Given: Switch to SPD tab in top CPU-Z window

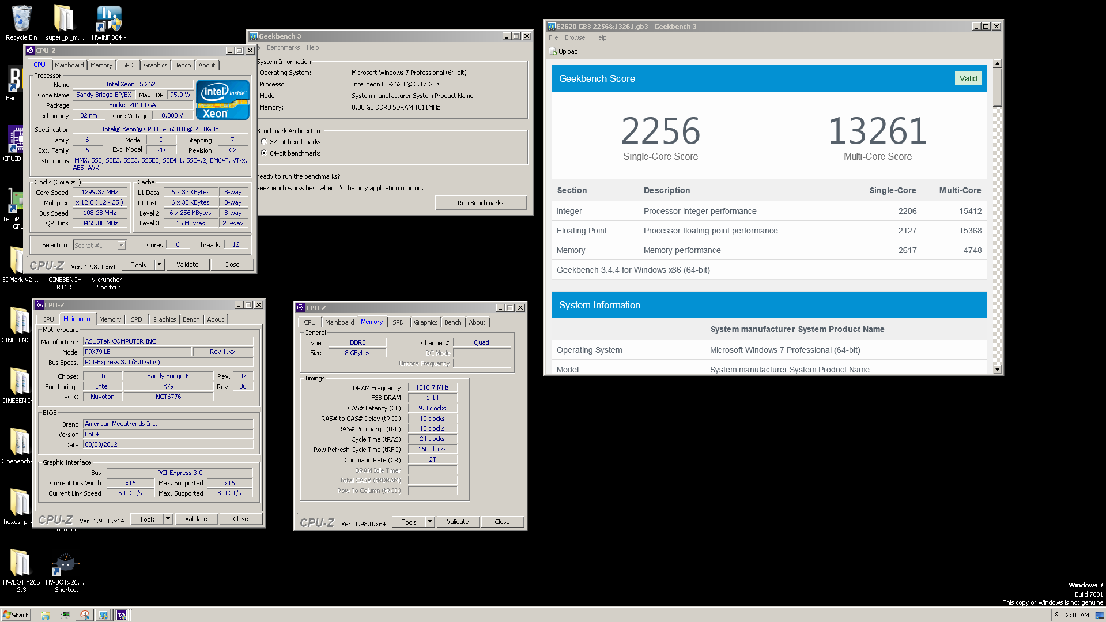Looking at the screenshot, I should pyautogui.click(x=128, y=66).
